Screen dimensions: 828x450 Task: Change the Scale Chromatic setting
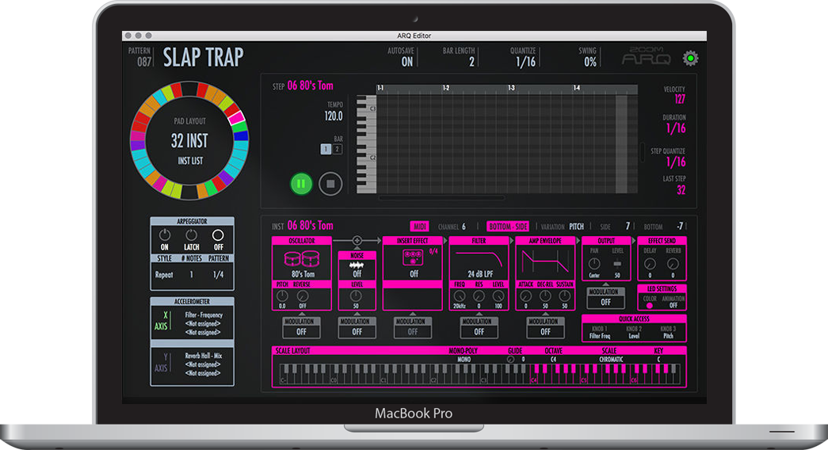(611, 359)
